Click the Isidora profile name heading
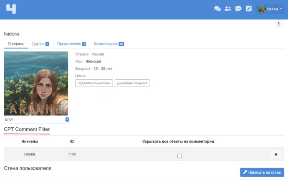This screenshot has height=180, width=288. click(11, 34)
